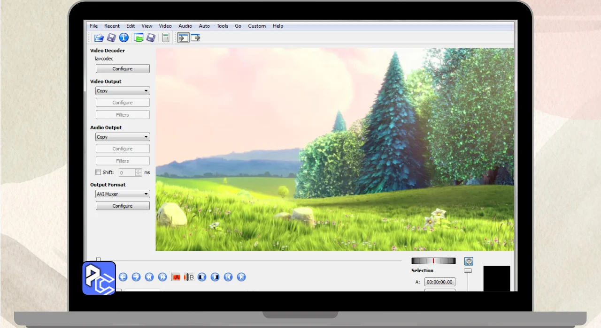Seek to the previous black frame
This screenshot has height=328, width=601.
click(202, 277)
